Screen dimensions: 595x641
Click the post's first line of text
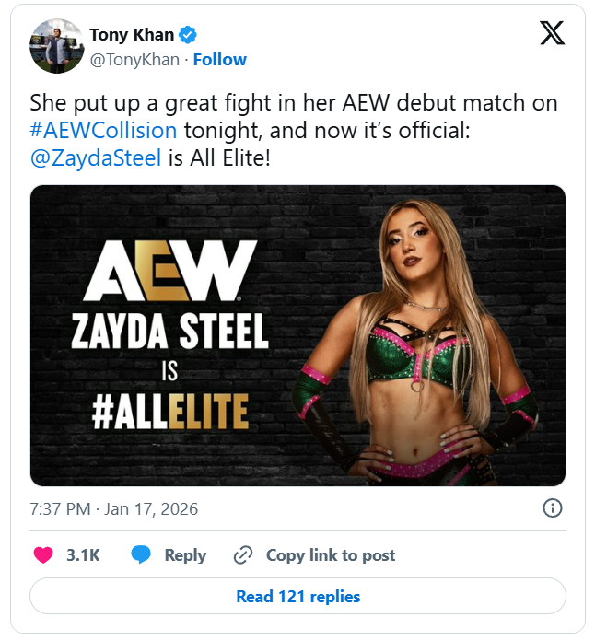click(293, 103)
